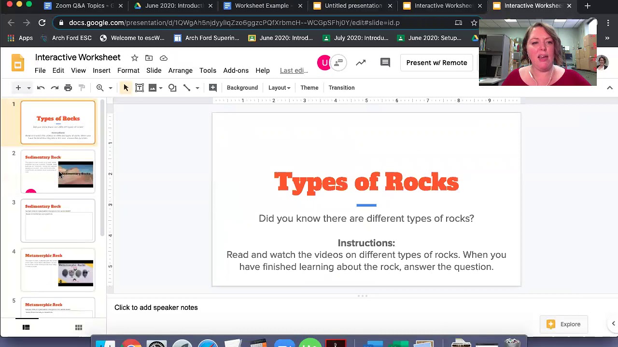Pick the text box tool
The width and height of the screenshot is (618, 347).
pos(140,88)
